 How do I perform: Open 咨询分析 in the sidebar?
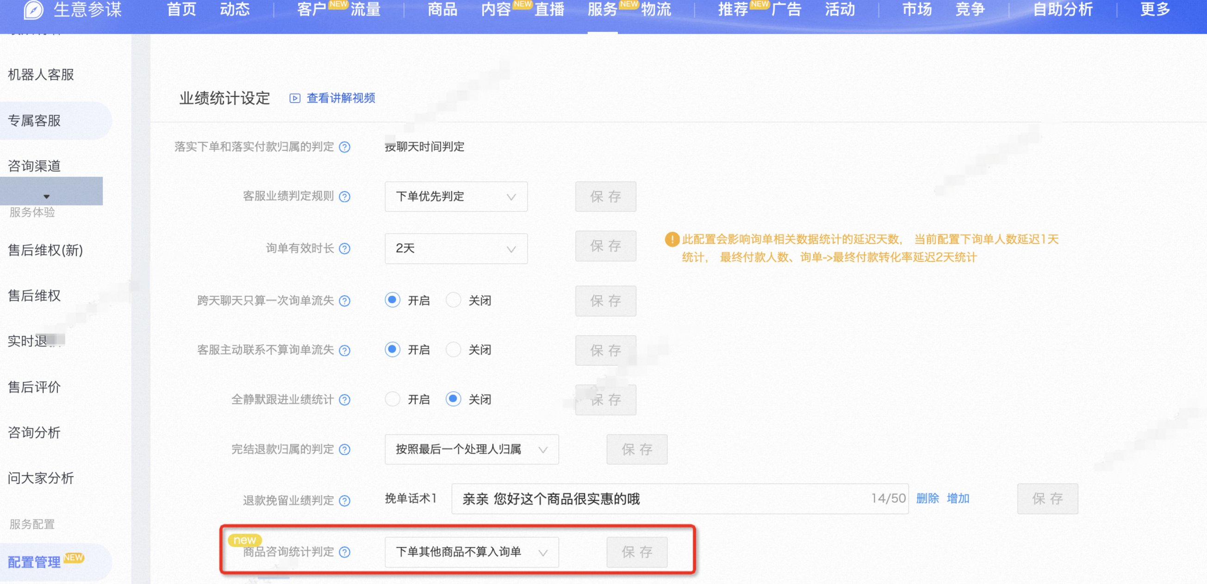[x=34, y=433]
